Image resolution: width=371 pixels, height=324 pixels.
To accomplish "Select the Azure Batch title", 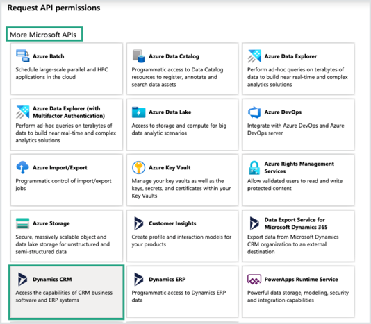I will 49,56.
